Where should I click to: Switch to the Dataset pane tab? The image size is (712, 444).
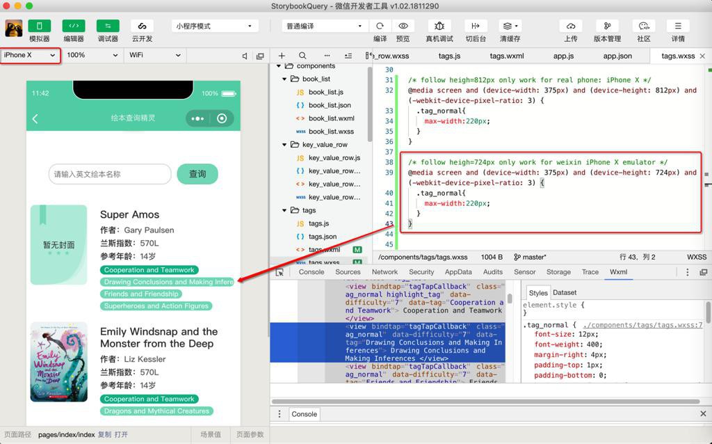tap(565, 293)
